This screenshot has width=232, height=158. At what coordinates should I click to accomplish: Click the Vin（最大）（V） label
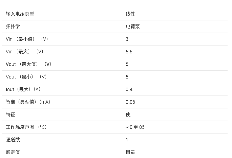(25, 52)
